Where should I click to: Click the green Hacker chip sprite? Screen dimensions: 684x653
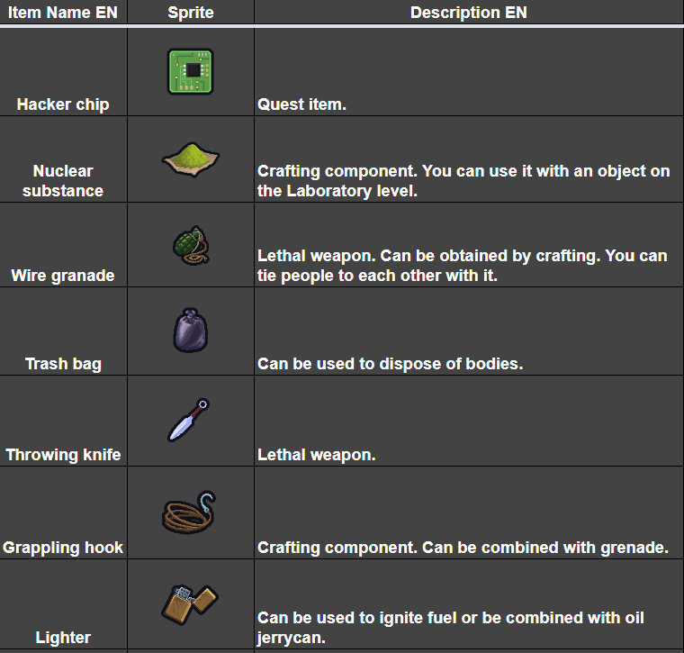(190, 71)
